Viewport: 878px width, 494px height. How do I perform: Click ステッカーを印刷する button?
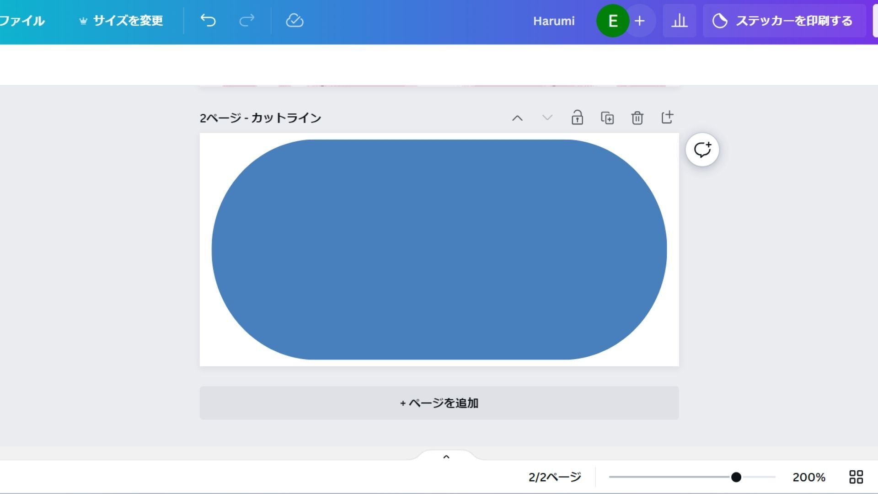(784, 21)
